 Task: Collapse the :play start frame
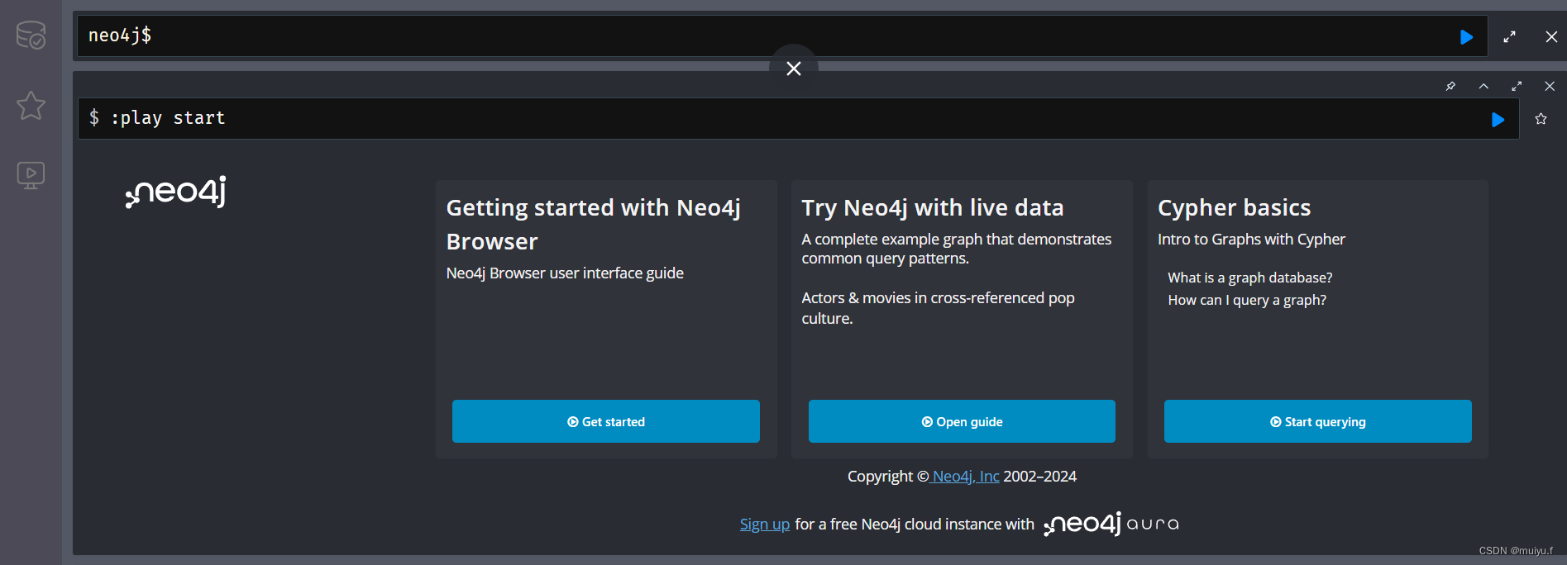pos(1483,86)
